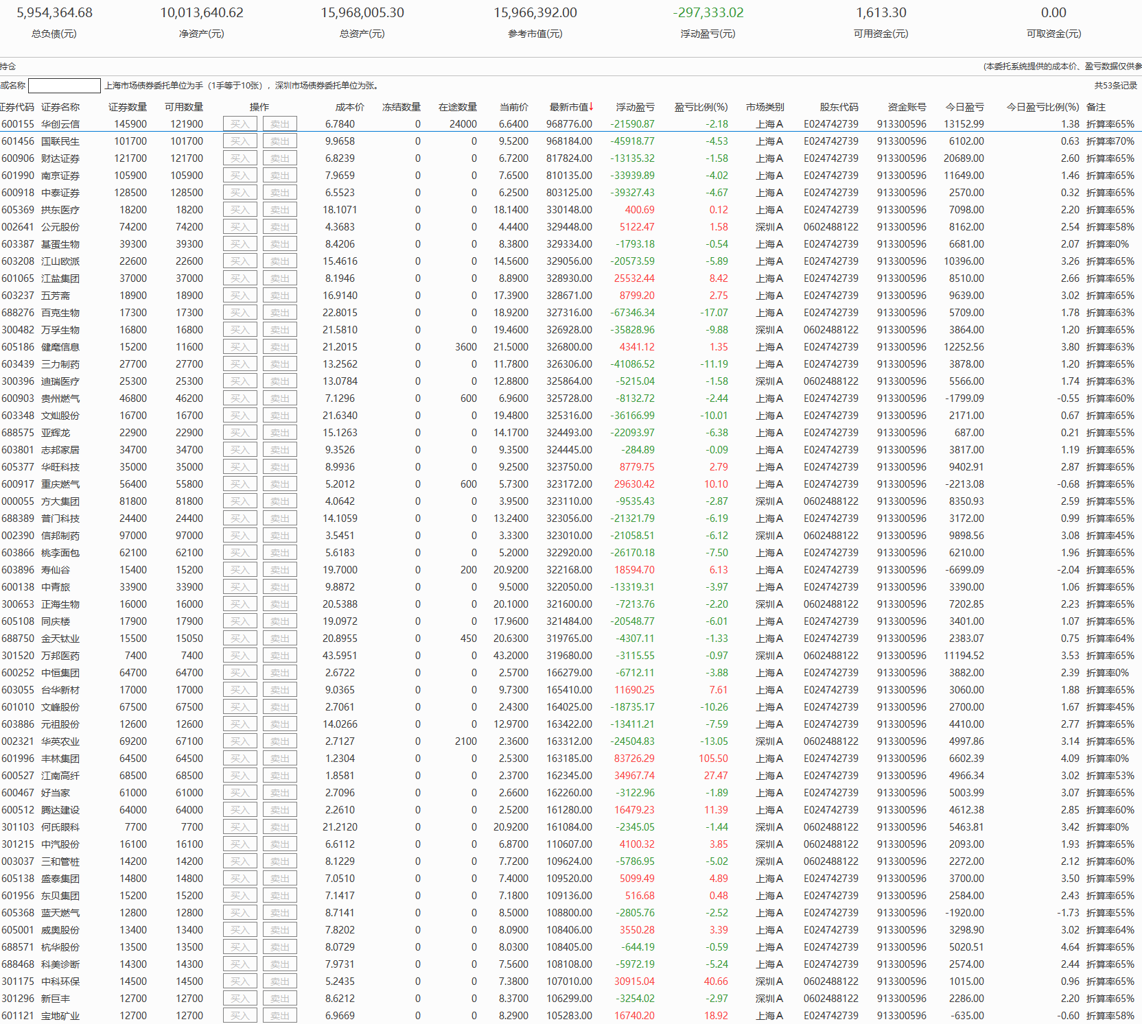This screenshot has width=1142, height=1024.
Task: Click available funds value 1,613.30
Action: (881, 13)
